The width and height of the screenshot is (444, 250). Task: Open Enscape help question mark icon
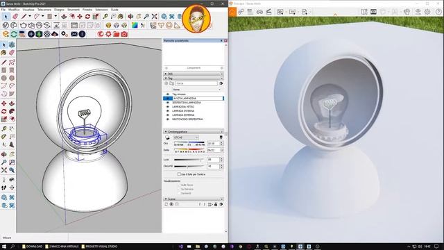point(438,12)
